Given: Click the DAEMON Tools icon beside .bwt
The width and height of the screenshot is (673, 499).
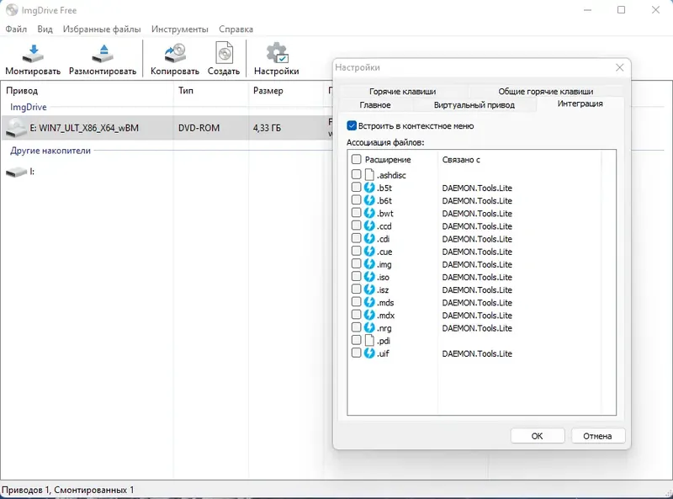Looking at the screenshot, I should tap(369, 213).
